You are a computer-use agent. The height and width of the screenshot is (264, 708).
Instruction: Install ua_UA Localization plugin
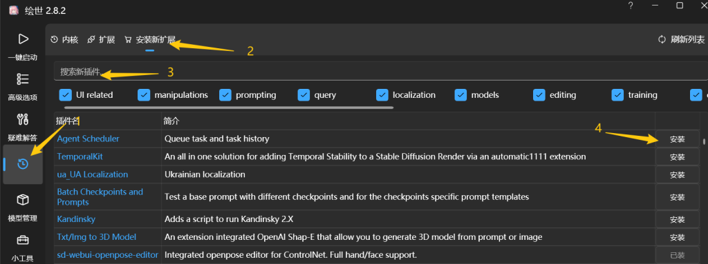coord(678,175)
